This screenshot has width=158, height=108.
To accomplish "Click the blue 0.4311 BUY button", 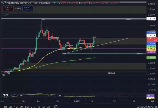I will coord(28,8).
